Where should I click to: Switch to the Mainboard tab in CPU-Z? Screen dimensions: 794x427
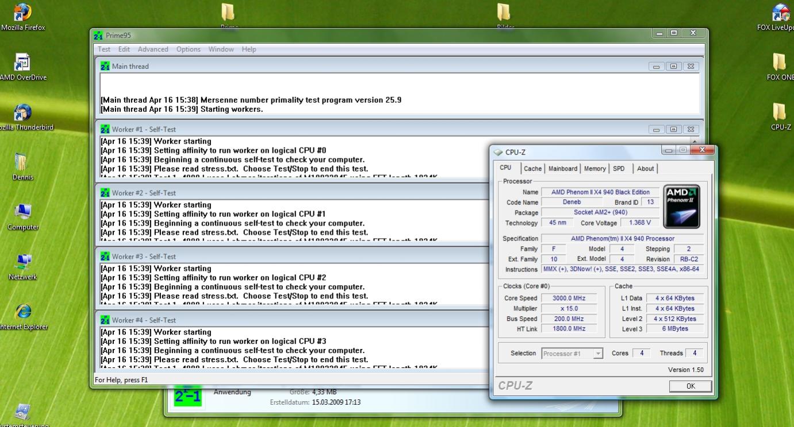[563, 169]
